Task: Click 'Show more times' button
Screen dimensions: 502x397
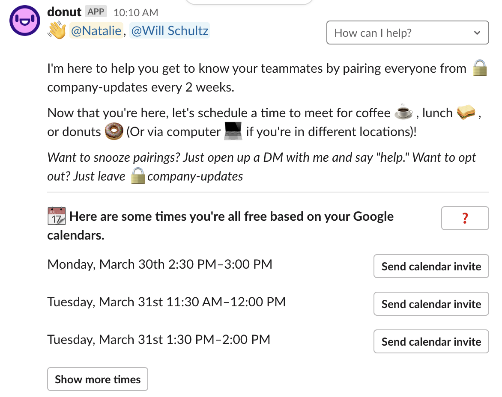Action: click(x=98, y=379)
